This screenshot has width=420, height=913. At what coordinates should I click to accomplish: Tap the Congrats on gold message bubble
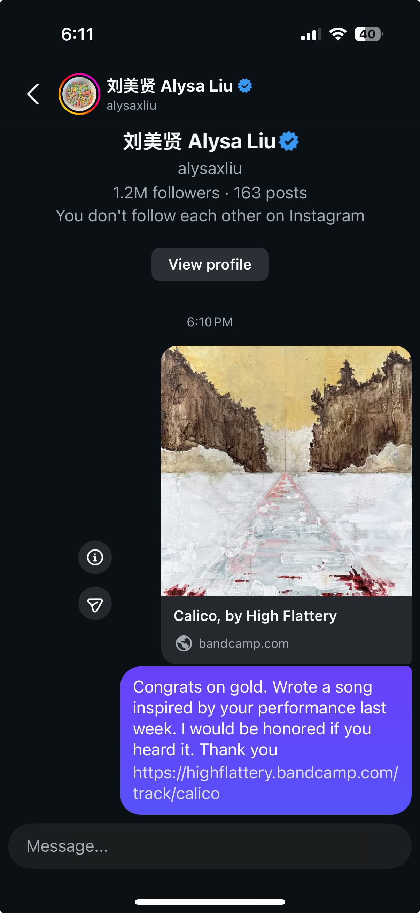[x=266, y=740]
